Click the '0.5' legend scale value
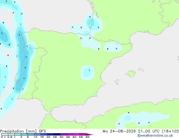The width and height of the screenshot is (179, 138). (10, 137)
